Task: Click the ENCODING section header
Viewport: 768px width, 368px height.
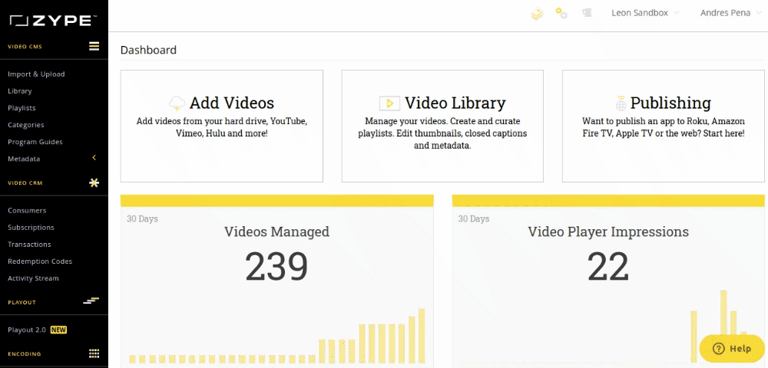Action: click(25, 354)
